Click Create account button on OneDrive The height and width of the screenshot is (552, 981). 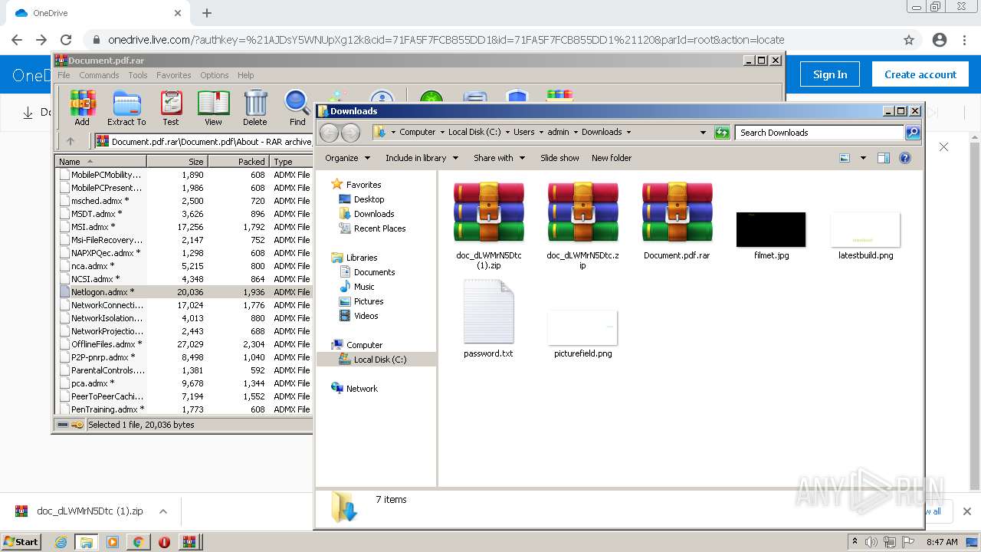tap(920, 74)
